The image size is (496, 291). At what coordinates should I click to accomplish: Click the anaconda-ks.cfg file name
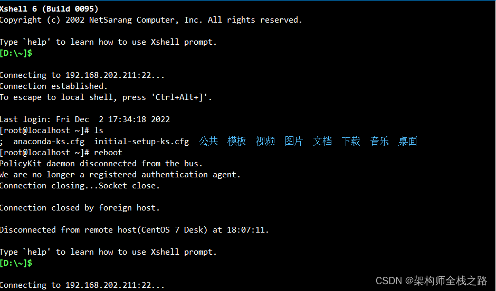pos(49,141)
